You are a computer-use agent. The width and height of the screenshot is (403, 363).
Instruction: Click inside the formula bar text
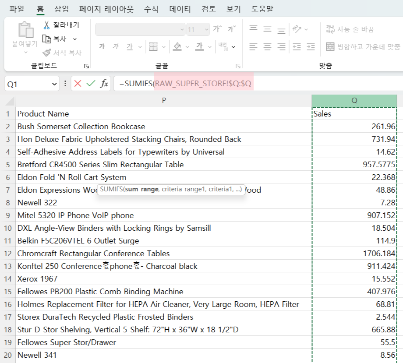click(185, 84)
